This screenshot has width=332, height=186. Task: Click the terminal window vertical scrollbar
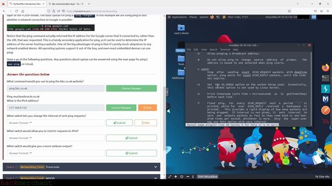pos(311,88)
